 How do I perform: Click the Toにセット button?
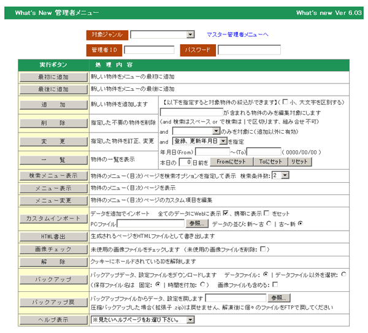coord(270,162)
